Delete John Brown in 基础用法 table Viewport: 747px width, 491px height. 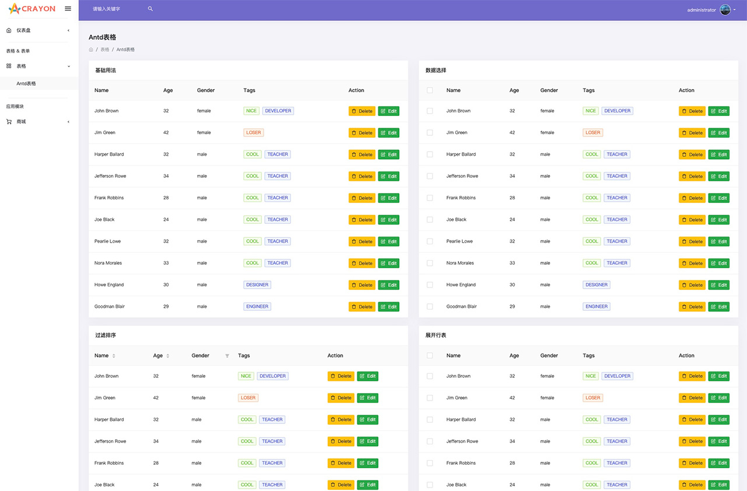click(x=362, y=111)
